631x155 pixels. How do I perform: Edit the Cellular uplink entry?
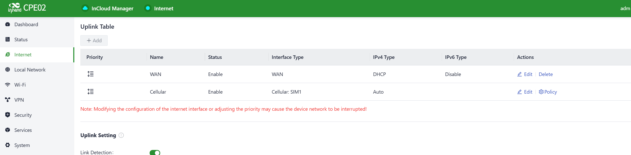(525, 92)
